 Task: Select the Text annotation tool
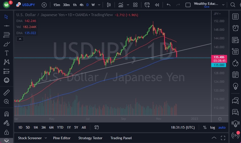point(7,53)
